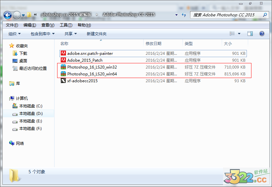Viewport: 272px width, 187px height.
Task: Open the 组织 dropdown
Action: point(15,34)
